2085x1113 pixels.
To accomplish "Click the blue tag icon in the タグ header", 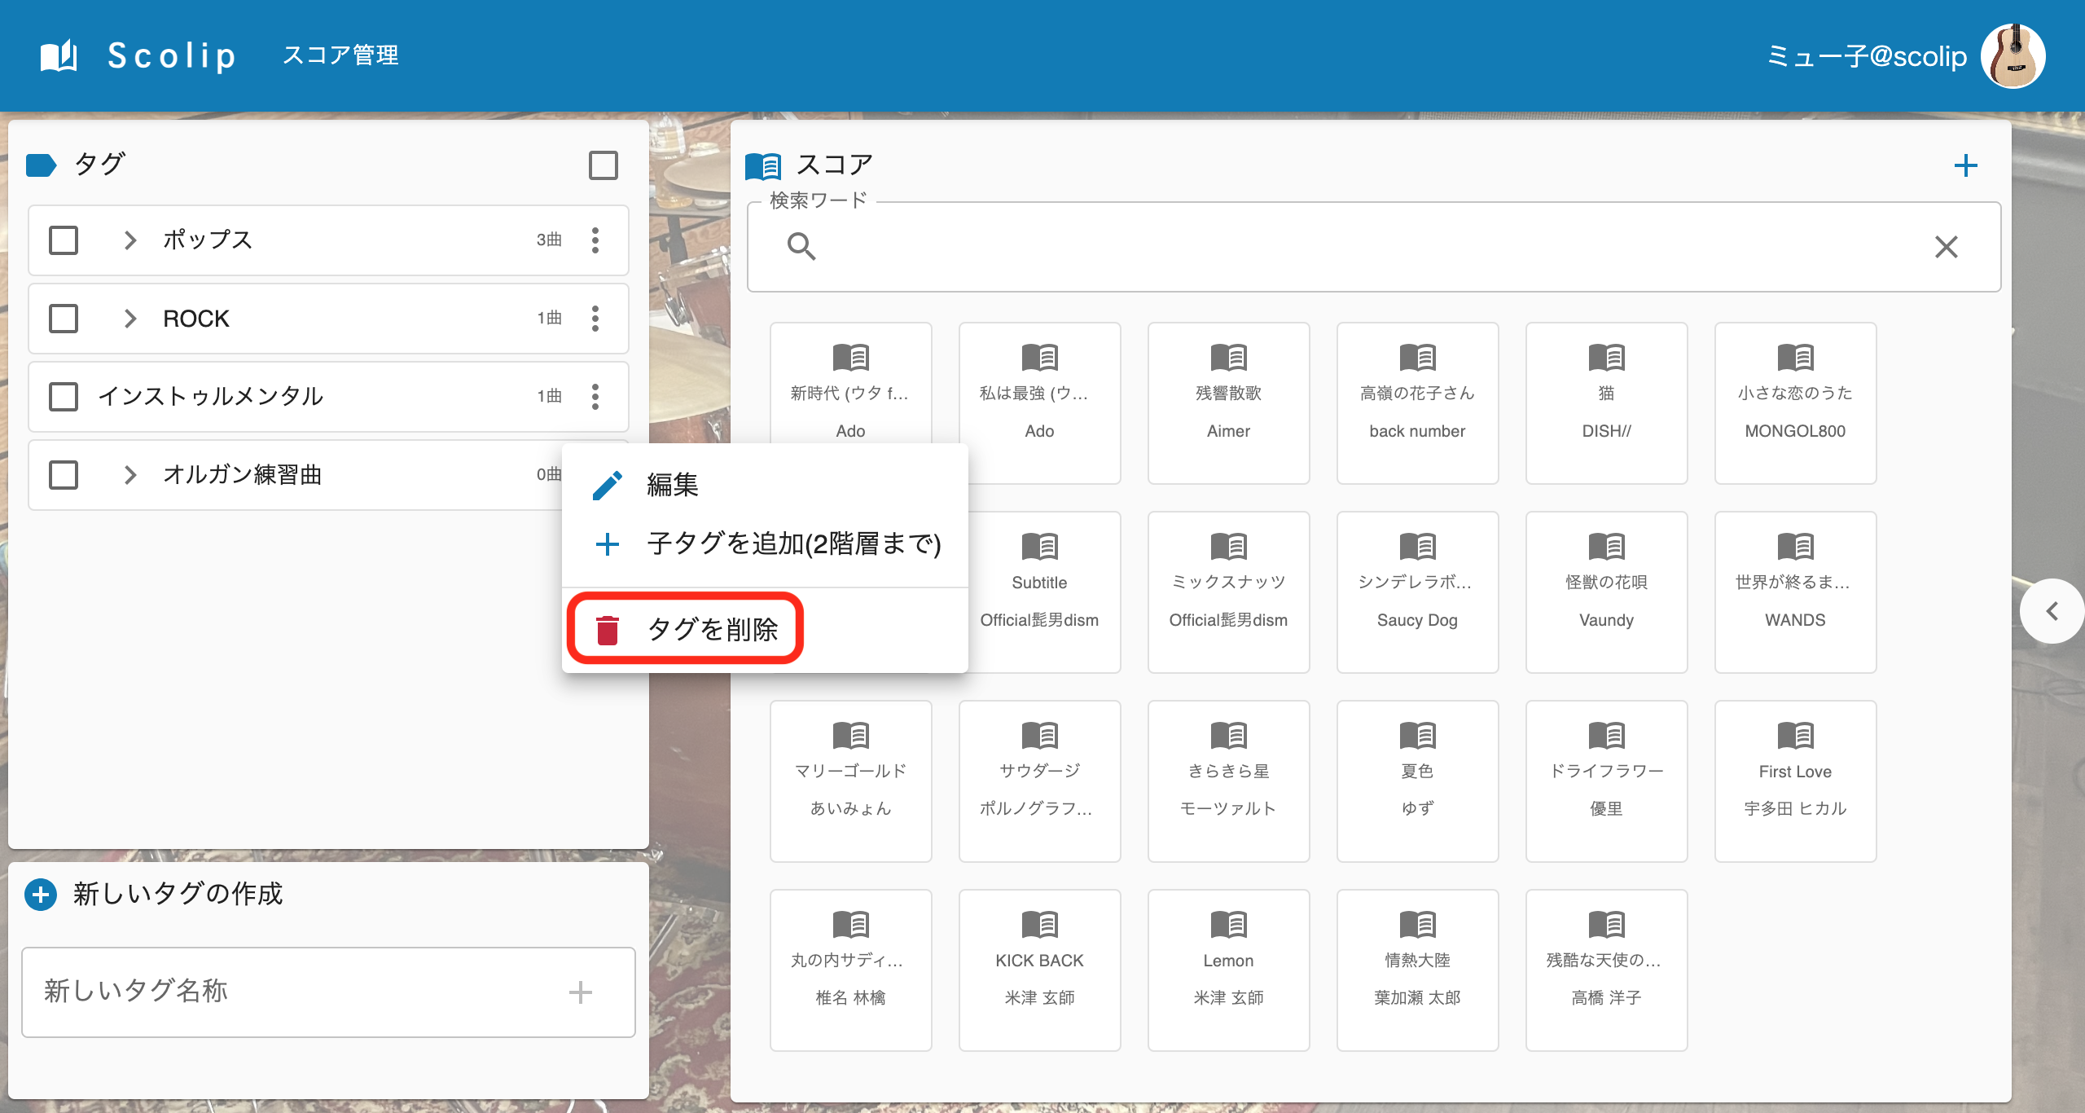I will pos(41,165).
